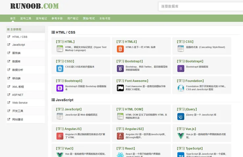Open the 【学习 Font Awesome】 tutorial title
The width and height of the screenshot is (243, 157).
(132, 81)
